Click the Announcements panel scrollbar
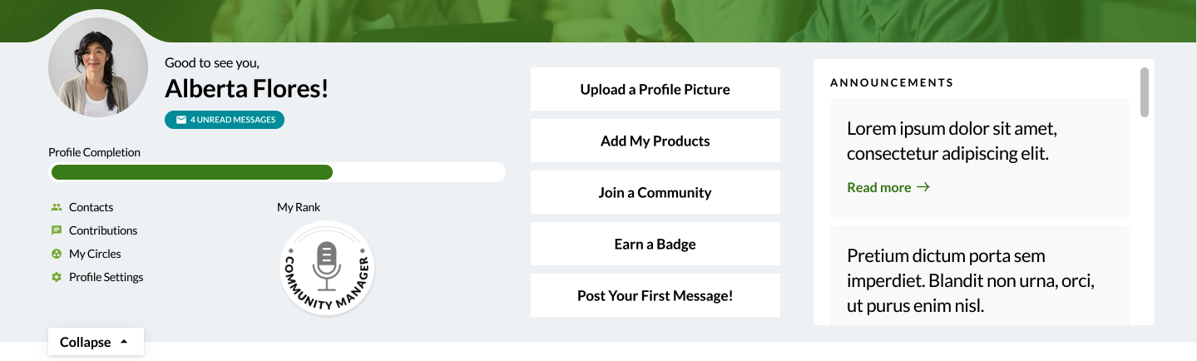This screenshot has height=361, width=1197. pyautogui.click(x=1144, y=92)
